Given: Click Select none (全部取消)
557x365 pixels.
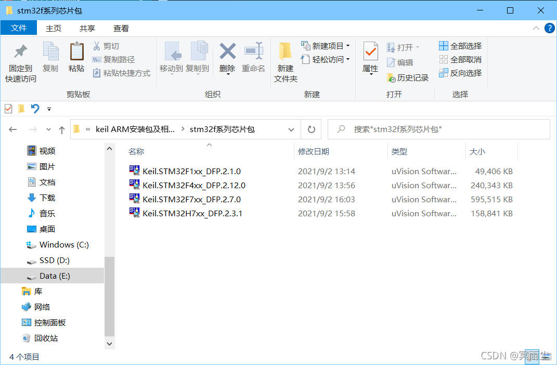Looking at the screenshot, I should point(460,59).
